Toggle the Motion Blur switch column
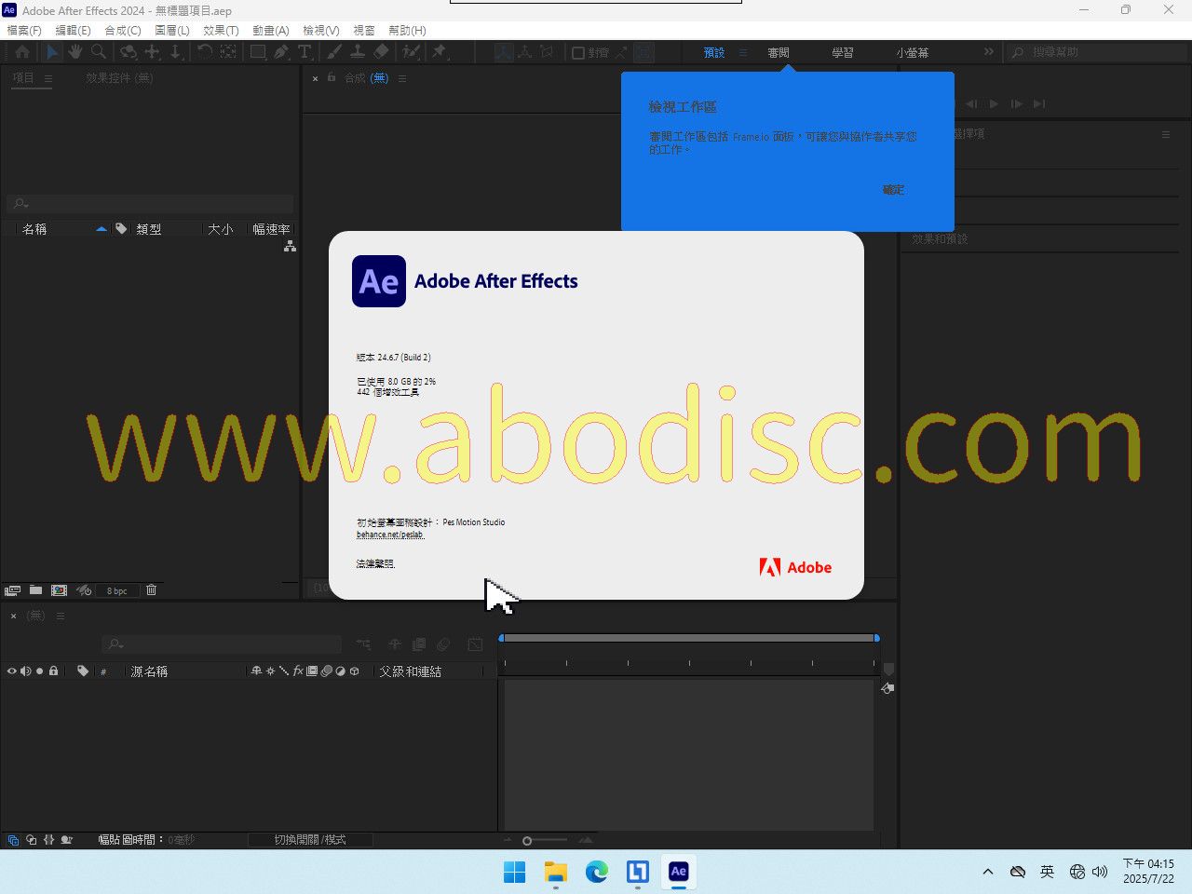This screenshot has height=894, width=1192. pyautogui.click(x=327, y=670)
